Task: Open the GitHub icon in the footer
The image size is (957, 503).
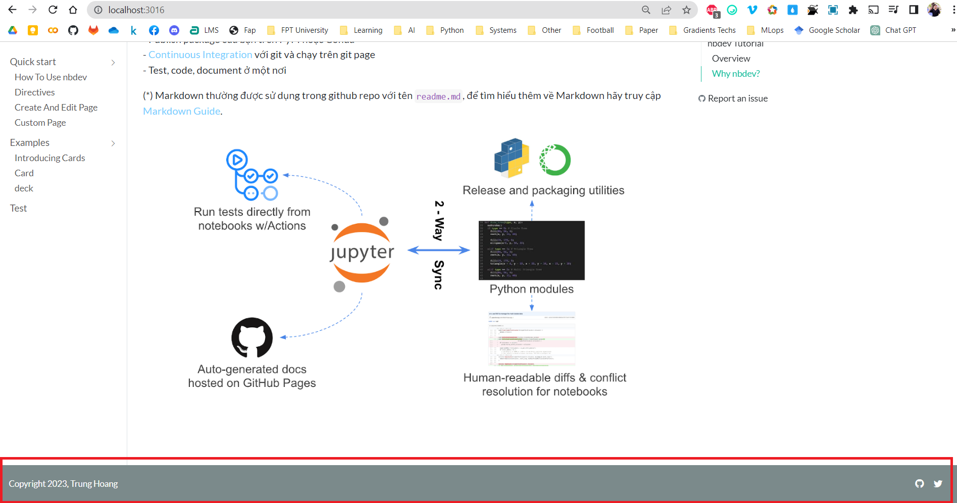Action: tap(919, 484)
